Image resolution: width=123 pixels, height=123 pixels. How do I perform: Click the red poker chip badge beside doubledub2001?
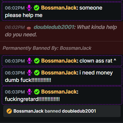(29, 28)
